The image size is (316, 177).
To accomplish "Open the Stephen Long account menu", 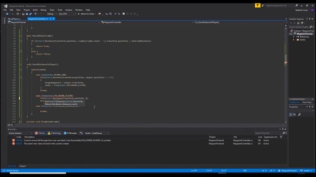I will pos(302,10).
